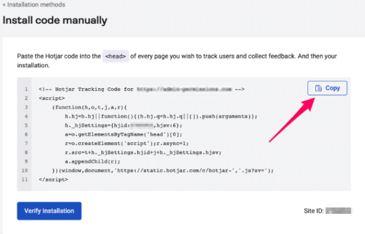This screenshot has height=234, width=365.
Task: Click line 'a.appendChild(r);'
Action: (x=92, y=162)
